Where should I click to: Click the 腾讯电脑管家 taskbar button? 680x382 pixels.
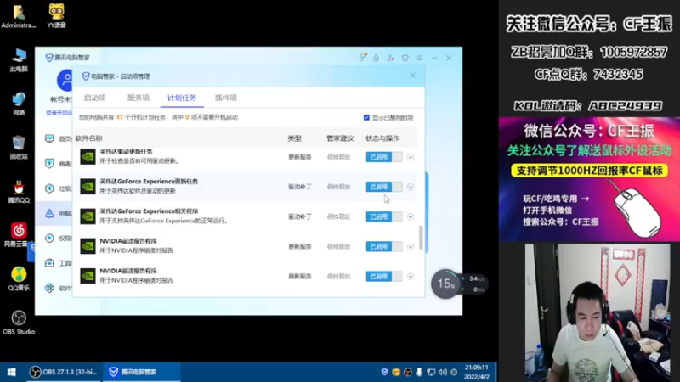click(x=140, y=372)
